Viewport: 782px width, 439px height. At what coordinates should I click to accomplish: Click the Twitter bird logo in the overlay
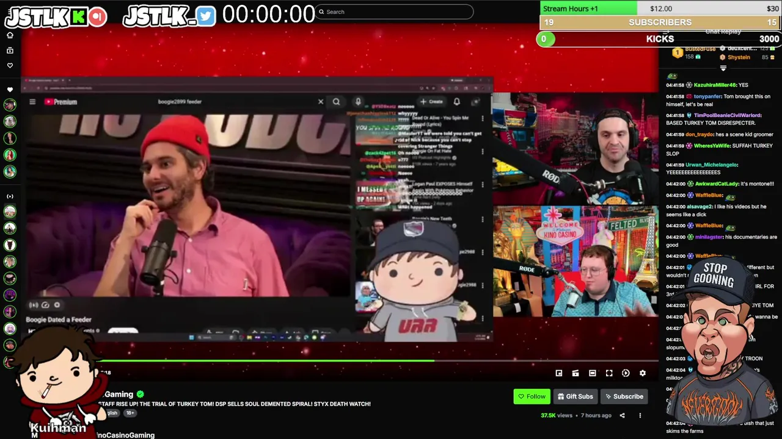[206, 16]
